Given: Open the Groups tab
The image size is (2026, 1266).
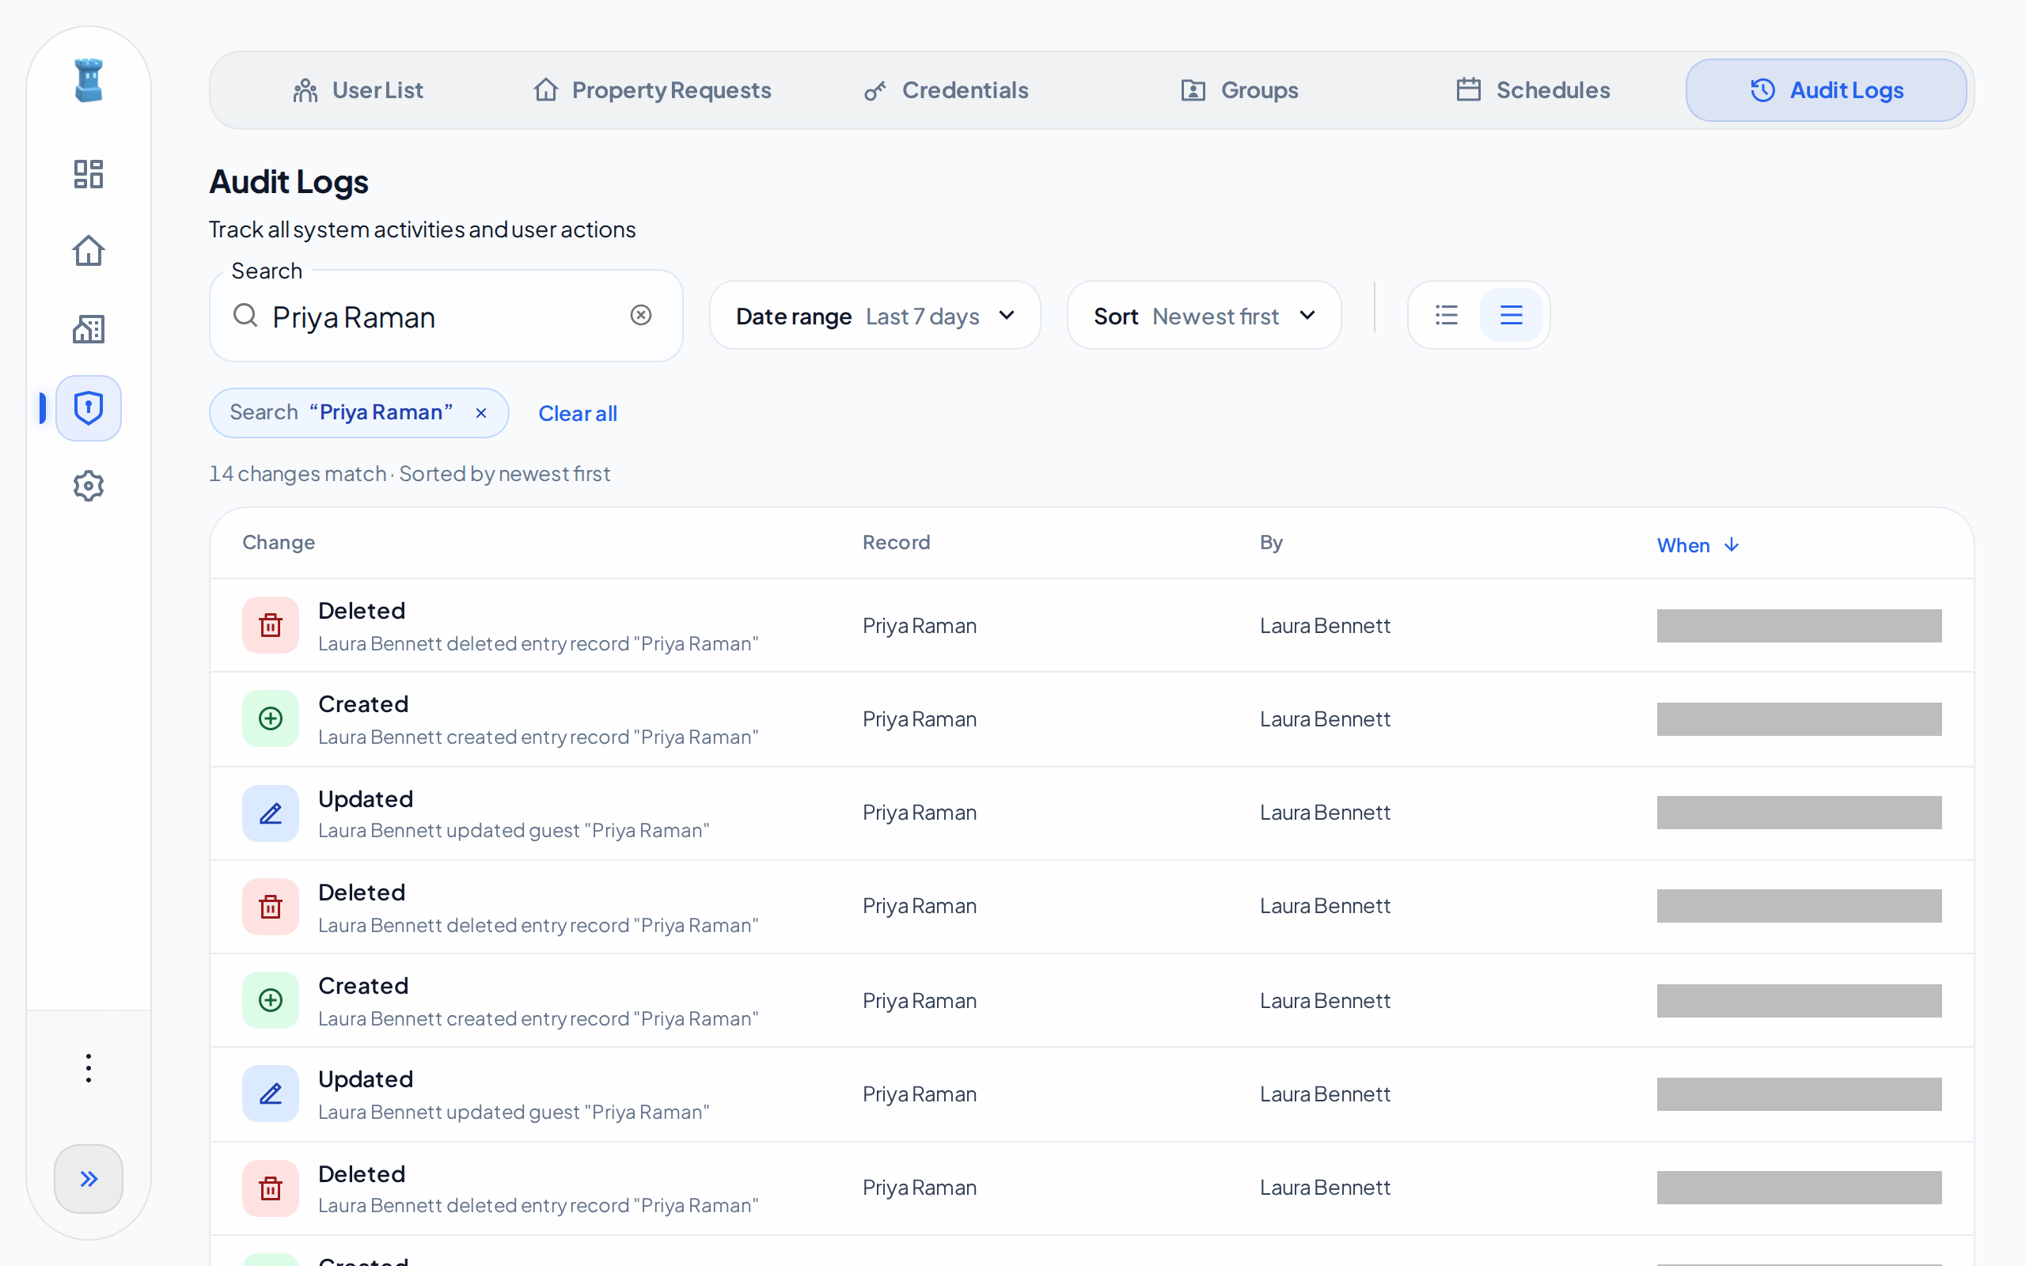Looking at the screenshot, I should pos(1239,89).
